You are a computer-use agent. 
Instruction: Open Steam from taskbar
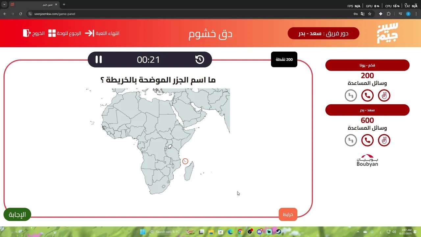[279, 232]
